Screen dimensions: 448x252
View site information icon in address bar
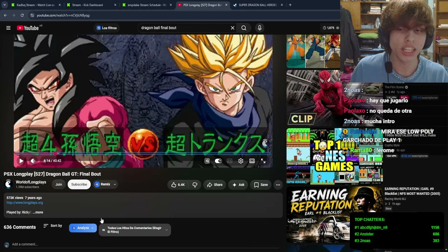32,15
